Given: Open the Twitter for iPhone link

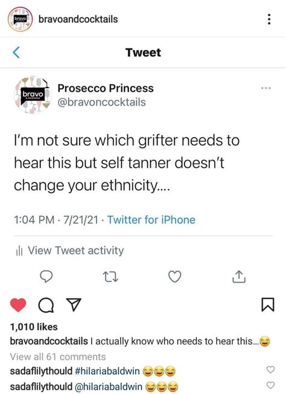Looking at the screenshot, I should (x=151, y=220).
